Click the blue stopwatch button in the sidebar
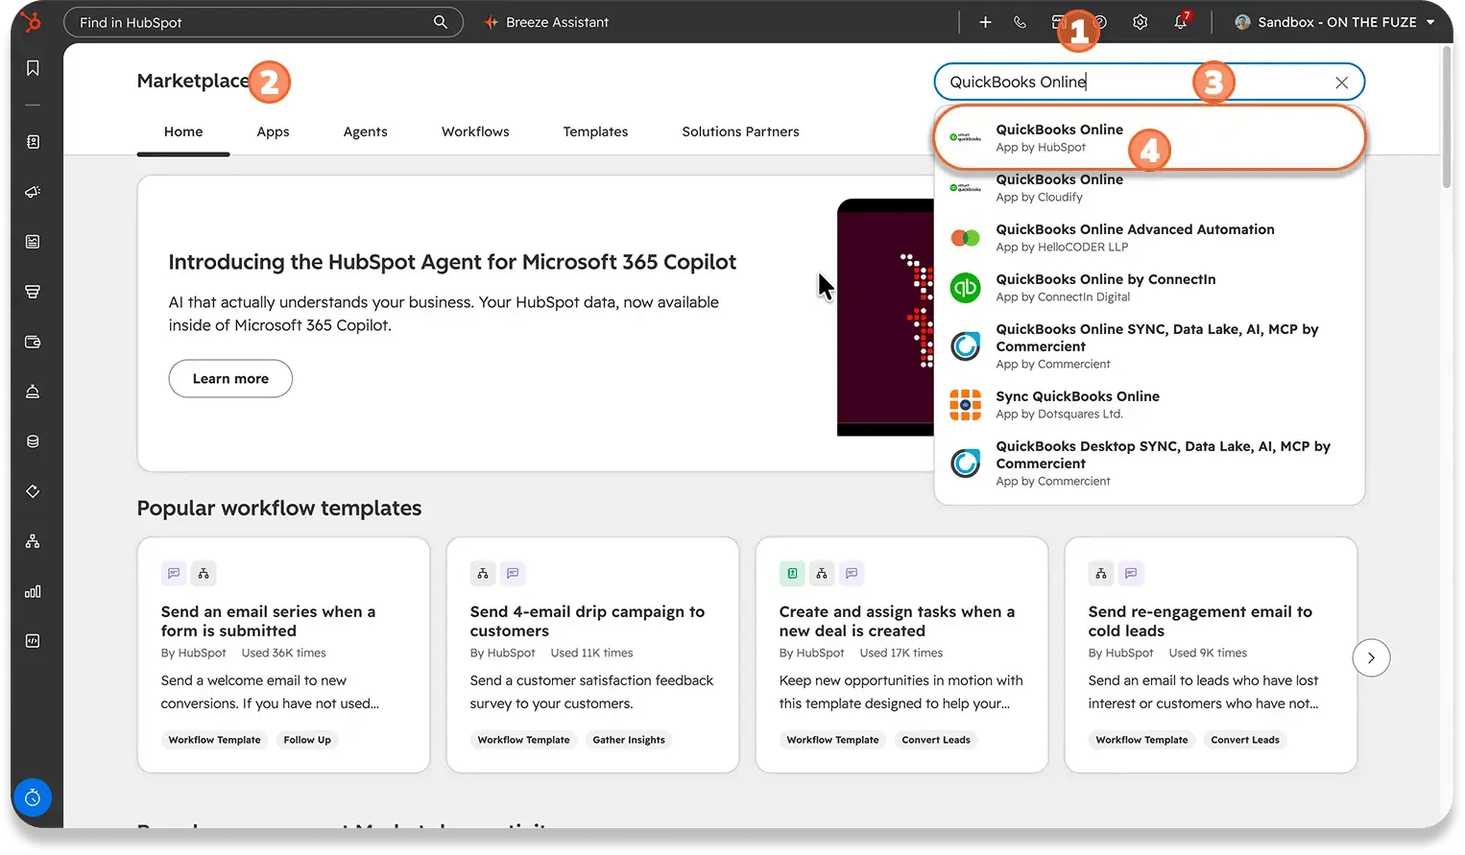1465x855 pixels. click(33, 797)
